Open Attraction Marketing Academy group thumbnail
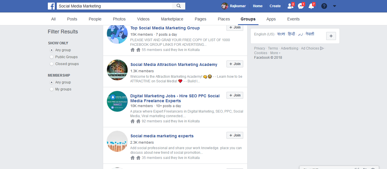Screen dimensions: 387x169 tap(117, 70)
